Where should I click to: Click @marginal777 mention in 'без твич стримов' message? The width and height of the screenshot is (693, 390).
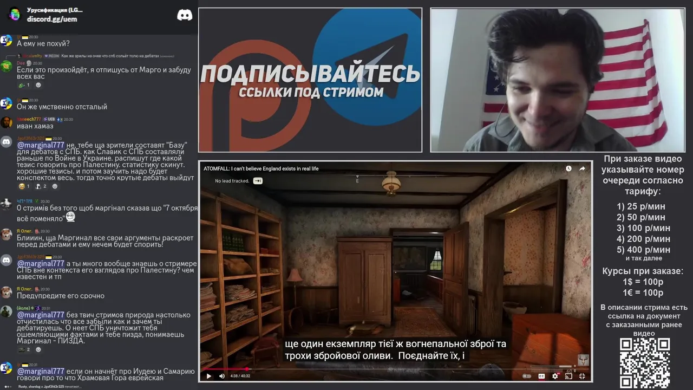(x=41, y=315)
